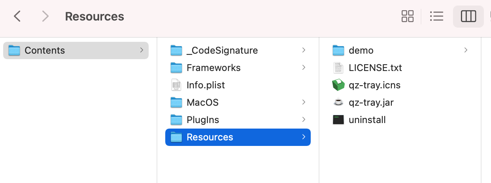Click the Info.plist file icon
This screenshot has height=183, width=491.
tap(176, 85)
